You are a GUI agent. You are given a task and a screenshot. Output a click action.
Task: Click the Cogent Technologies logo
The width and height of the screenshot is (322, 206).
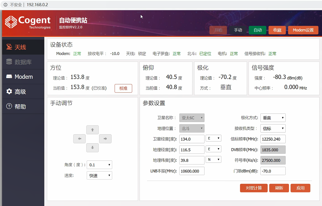[28, 22]
